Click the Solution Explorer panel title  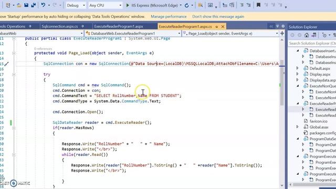click(303, 27)
